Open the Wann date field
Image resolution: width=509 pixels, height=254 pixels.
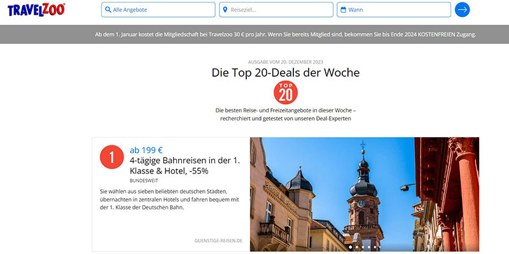[394, 10]
